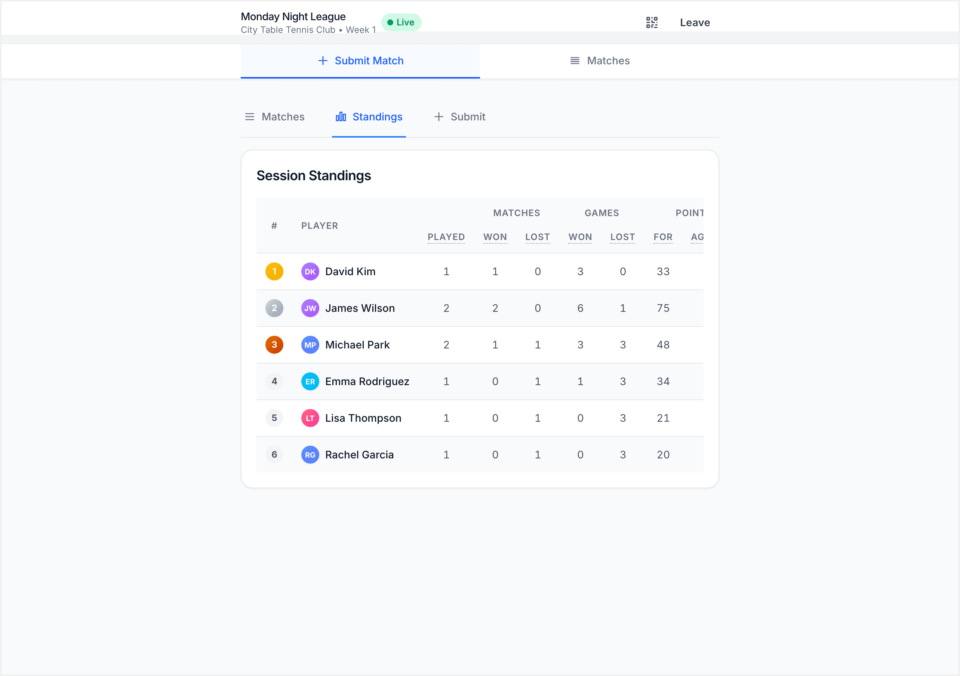Click the bronze rank 3 badge

coord(274,345)
